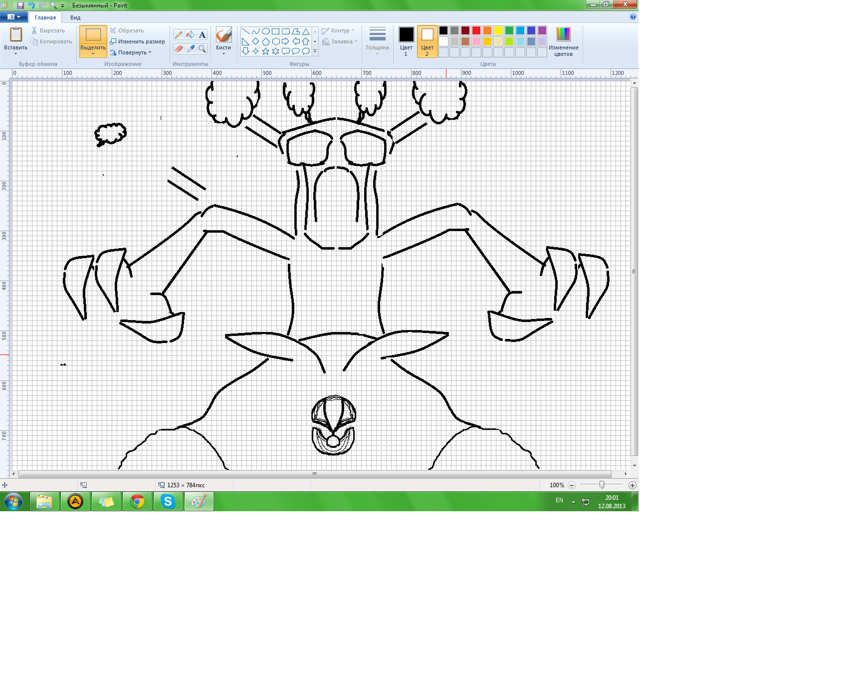Choose the Pentagon shape
852x674 pixels.
(265, 41)
